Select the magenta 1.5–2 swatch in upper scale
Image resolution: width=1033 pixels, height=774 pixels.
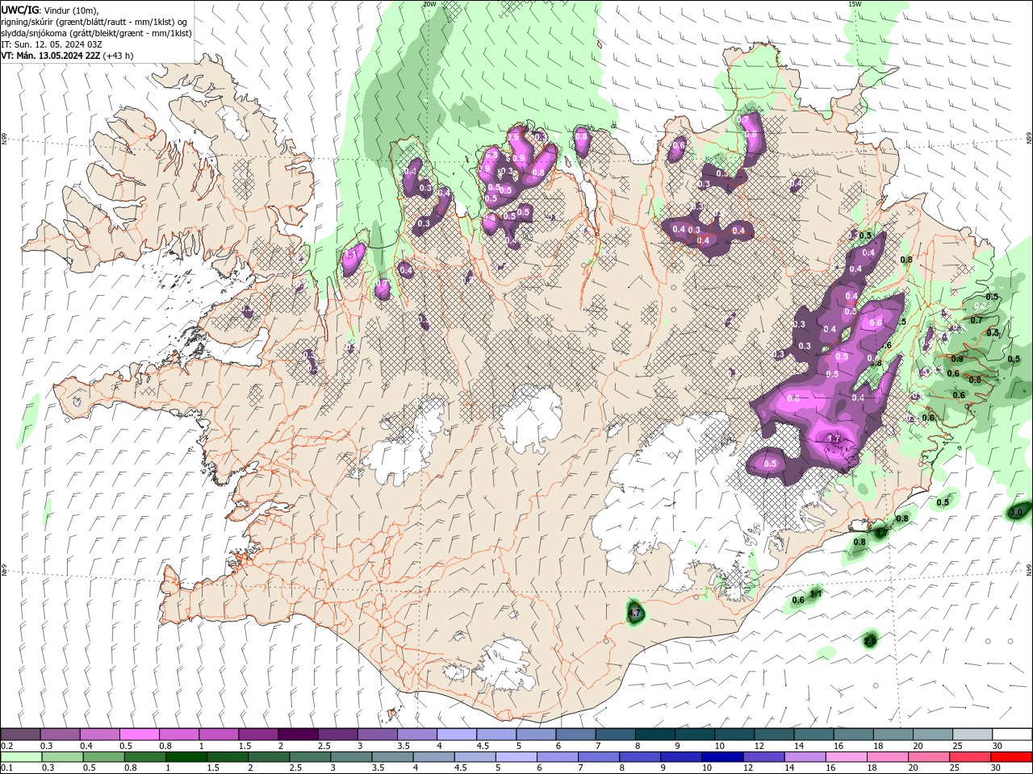point(259,734)
